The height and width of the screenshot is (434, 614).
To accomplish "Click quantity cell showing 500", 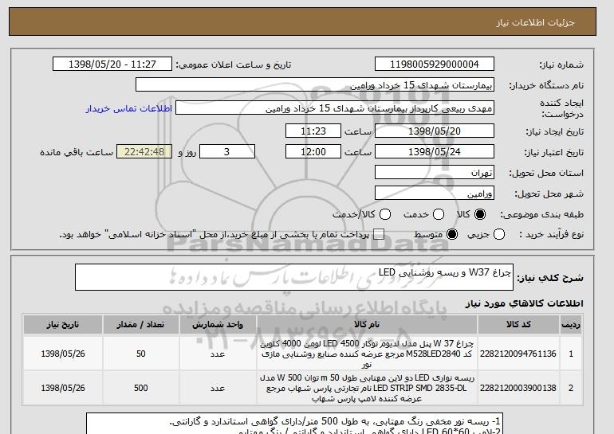I will [140, 388].
